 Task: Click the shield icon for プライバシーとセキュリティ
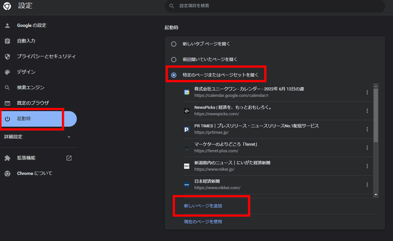click(x=7, y=56)
